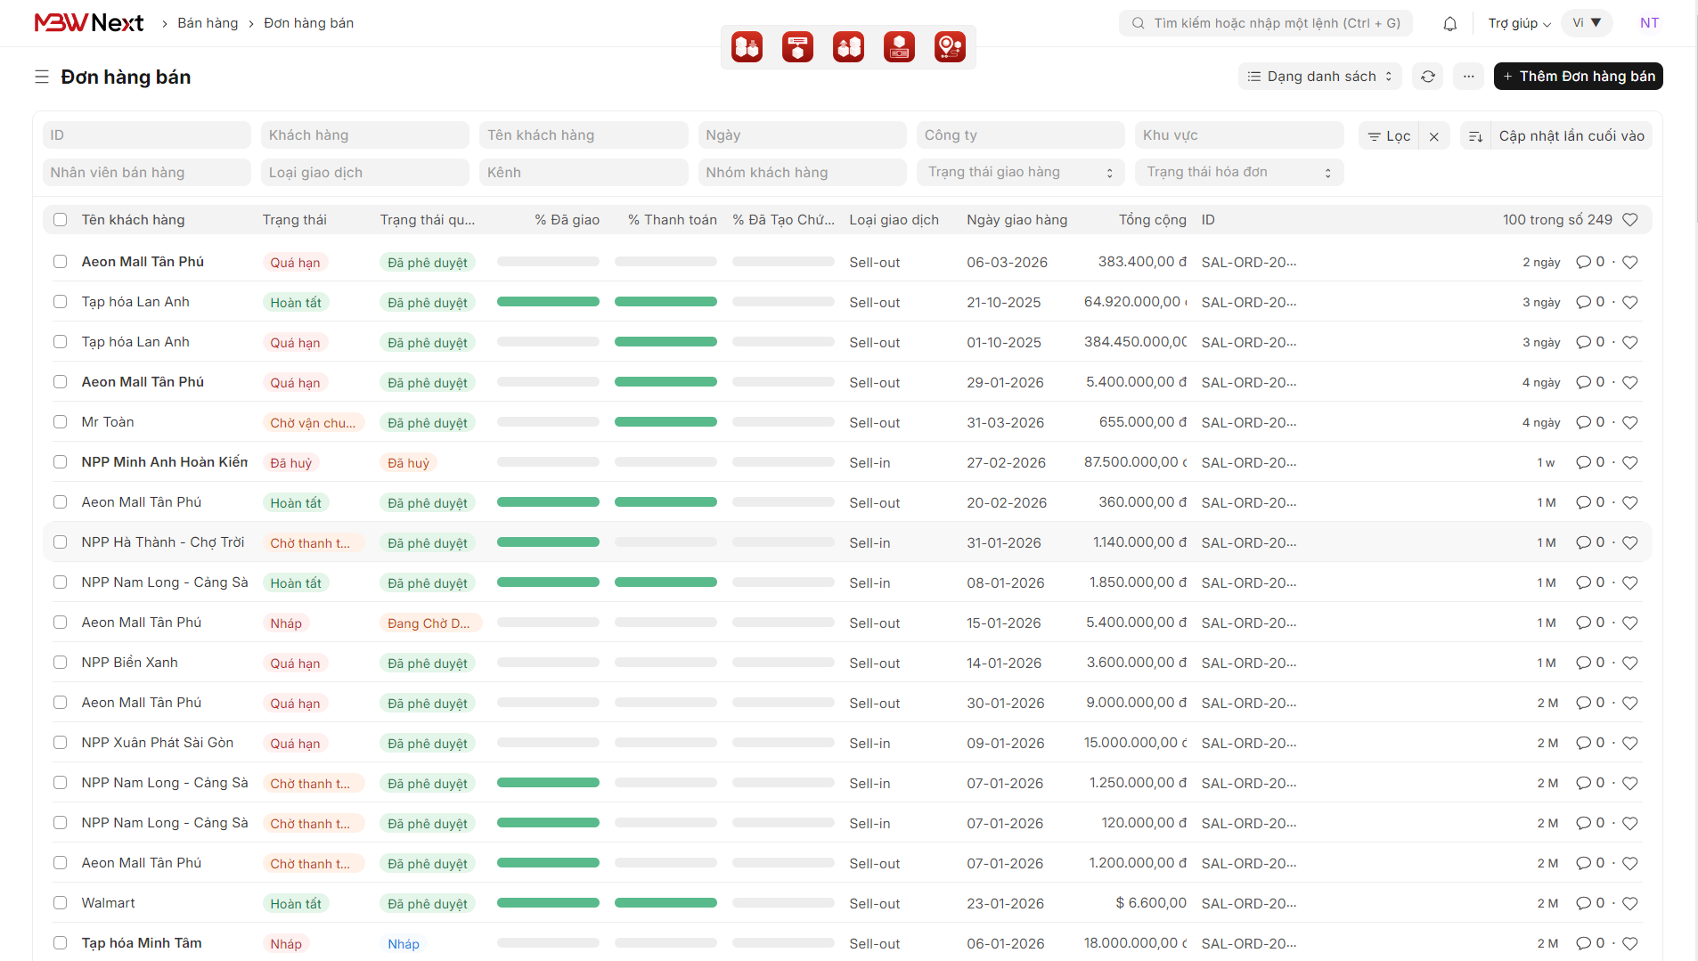Open the Trạng thái hóa đơn dropdown
This screenshot has height=961, width=1698.
(x=1238, y=173)
